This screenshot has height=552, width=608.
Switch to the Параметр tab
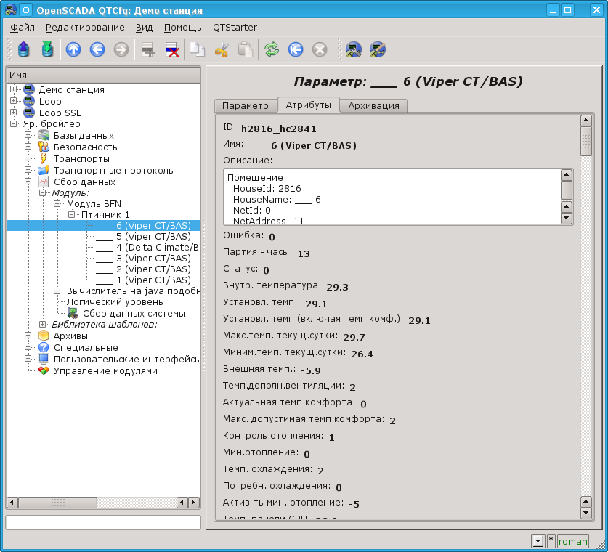tap(246, 105)
